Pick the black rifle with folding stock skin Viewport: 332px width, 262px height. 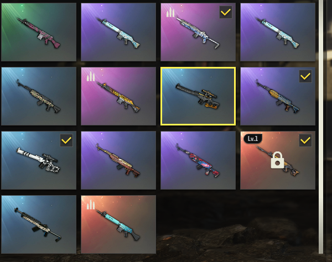click(x=39, y=224)
